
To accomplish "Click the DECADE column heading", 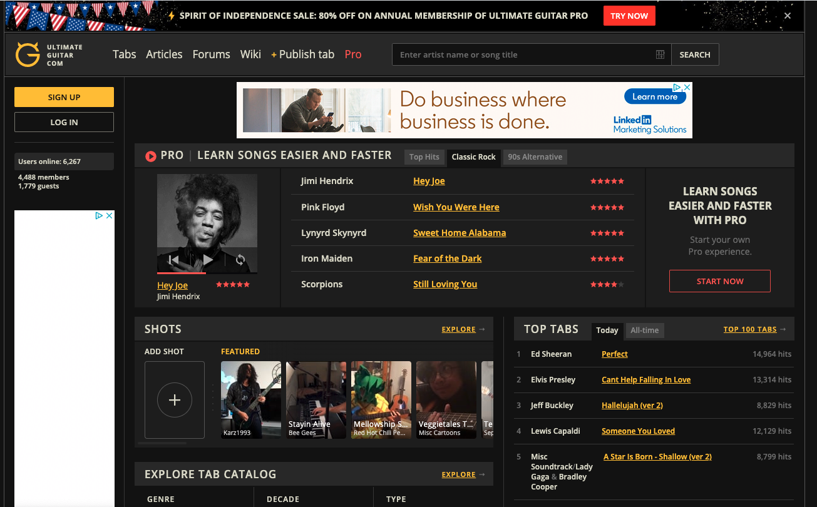I will coord(283,499).
